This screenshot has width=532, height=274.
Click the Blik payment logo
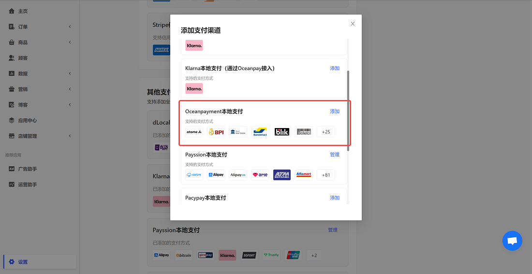coord(282,132)
